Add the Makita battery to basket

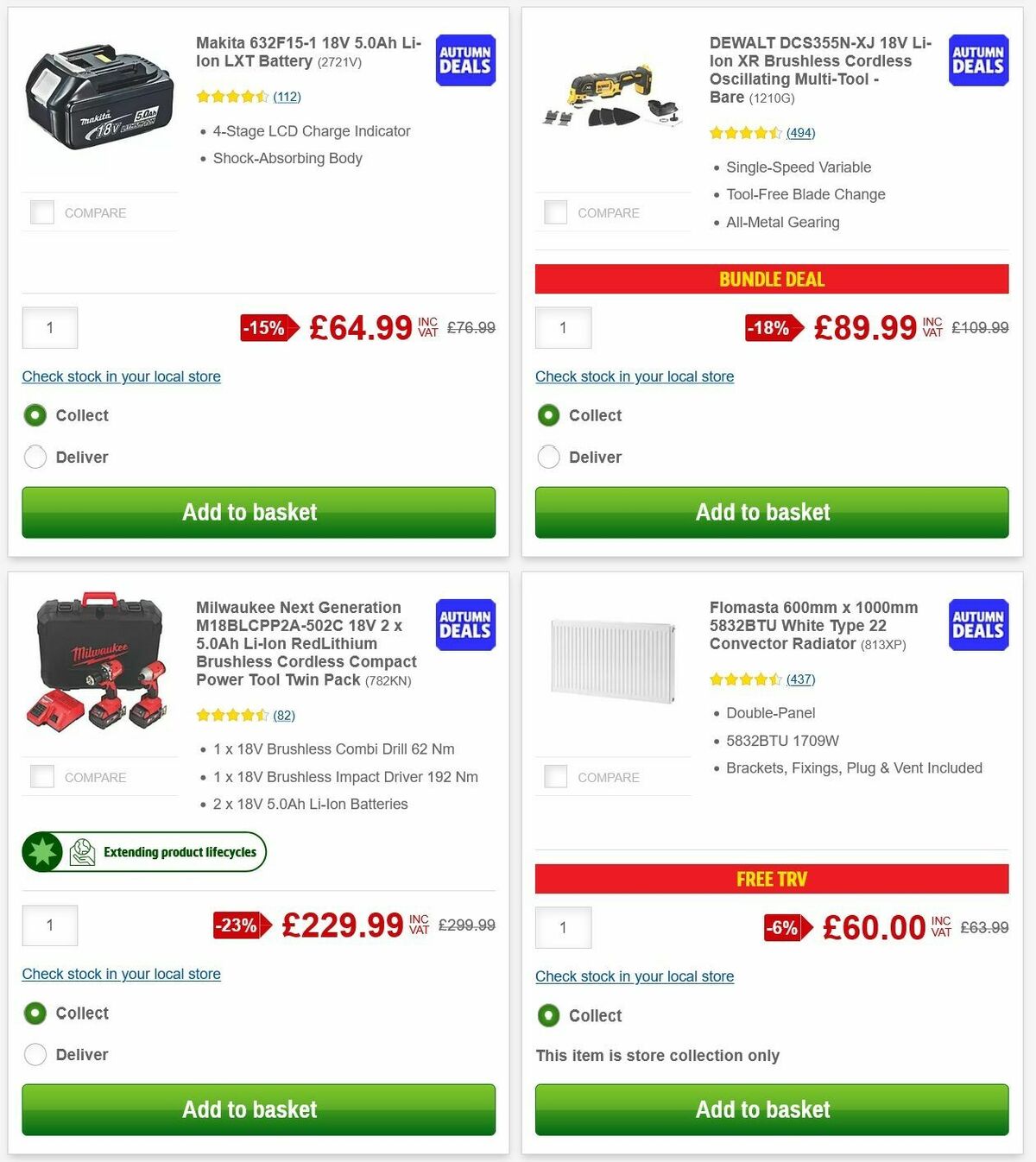click(258, 512)
